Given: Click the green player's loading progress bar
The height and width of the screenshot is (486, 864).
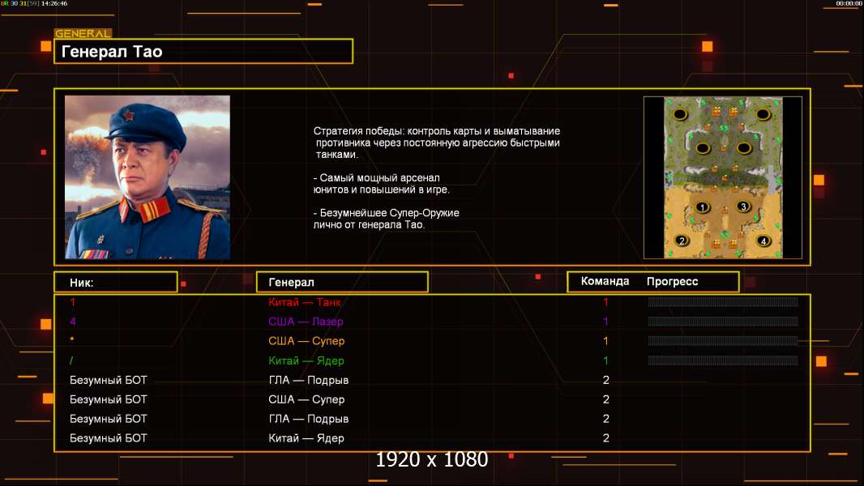Looking at the screenshot, I should coord(723,360).
